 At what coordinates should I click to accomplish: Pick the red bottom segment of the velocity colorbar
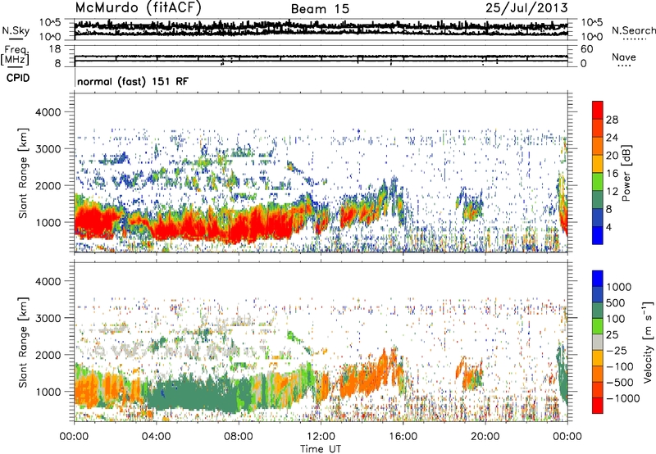pos(598,406)
